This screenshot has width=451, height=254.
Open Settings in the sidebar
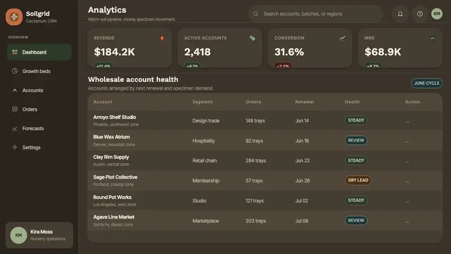coord(39,147)
